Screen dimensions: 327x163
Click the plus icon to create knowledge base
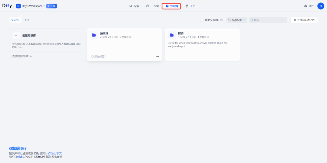click(16, 35)
